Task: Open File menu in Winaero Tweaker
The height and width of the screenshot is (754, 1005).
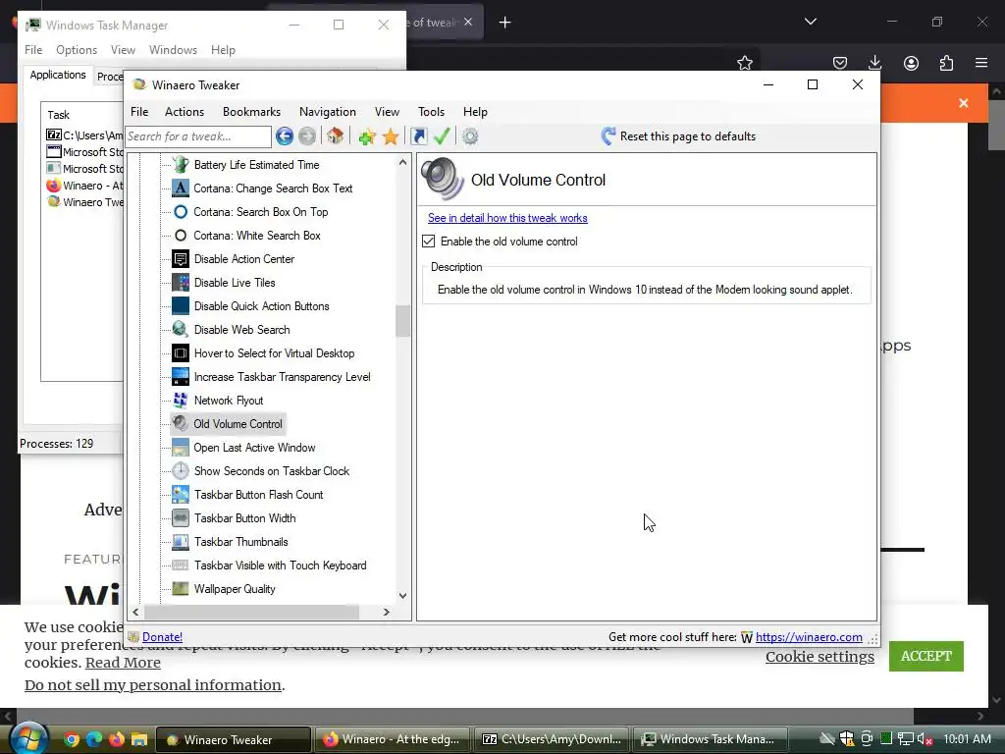Action: coord(139,112)
